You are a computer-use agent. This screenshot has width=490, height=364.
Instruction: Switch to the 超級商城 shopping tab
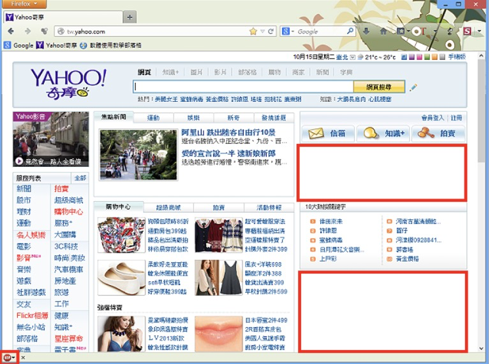click(168, 207)
